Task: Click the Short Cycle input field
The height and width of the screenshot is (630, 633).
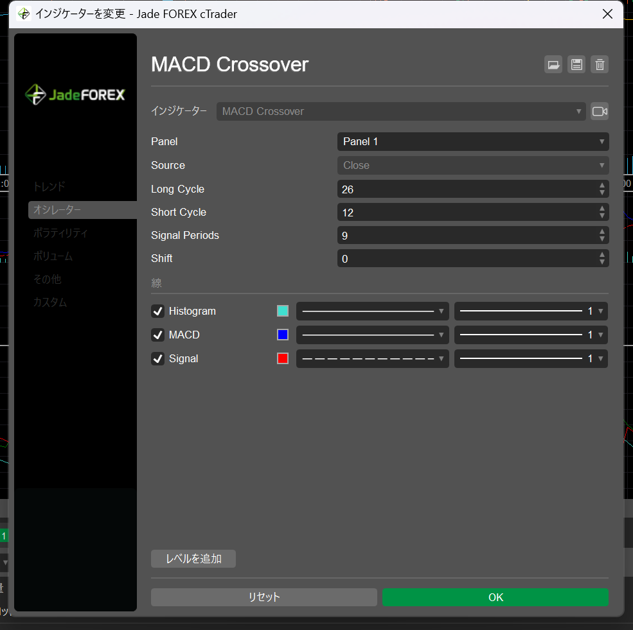Action: click(466, 213)
